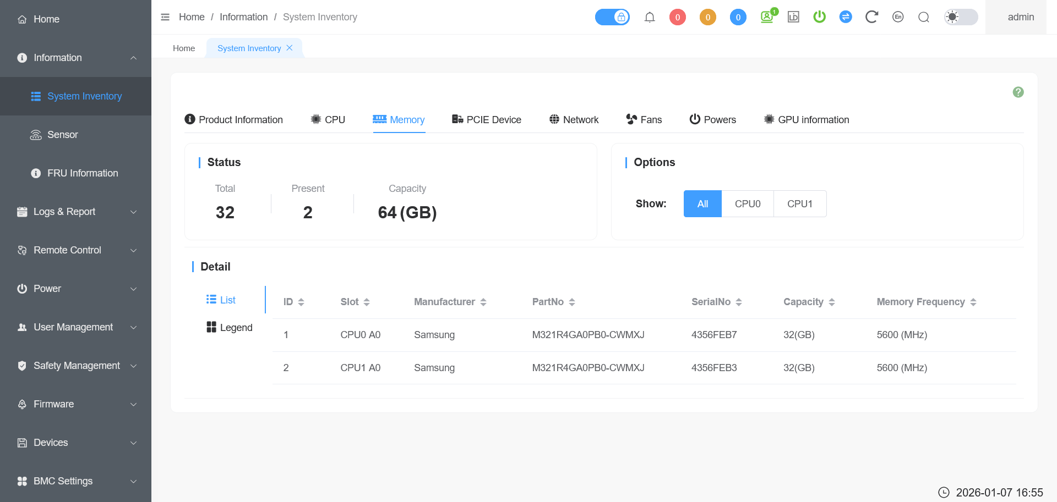
Task: Open Sensor page in sidebar
Action: pyautogui.click(x=62, y=135)
